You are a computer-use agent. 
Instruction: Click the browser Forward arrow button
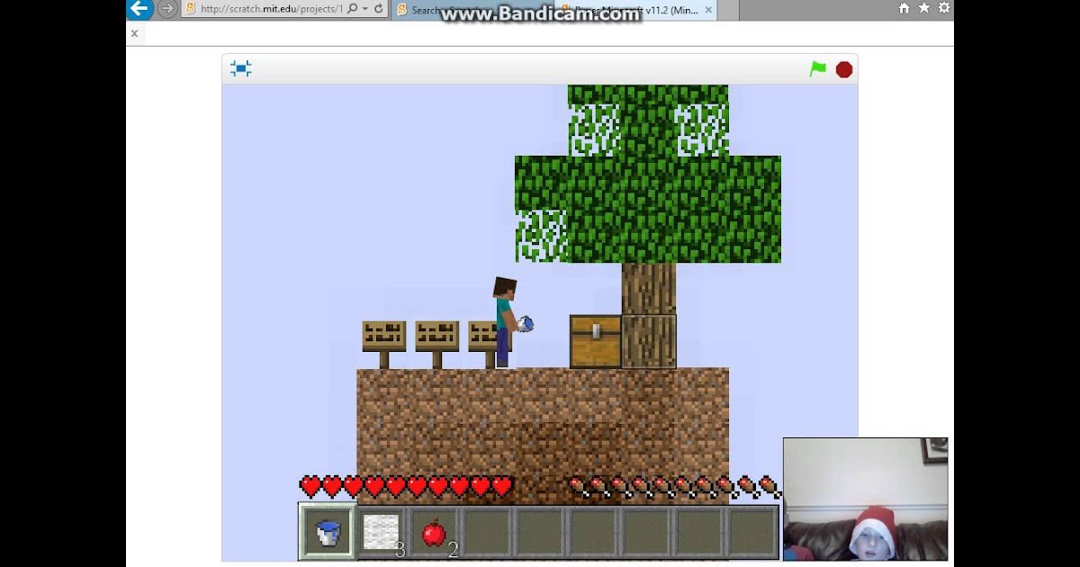[x=167, y=9]
